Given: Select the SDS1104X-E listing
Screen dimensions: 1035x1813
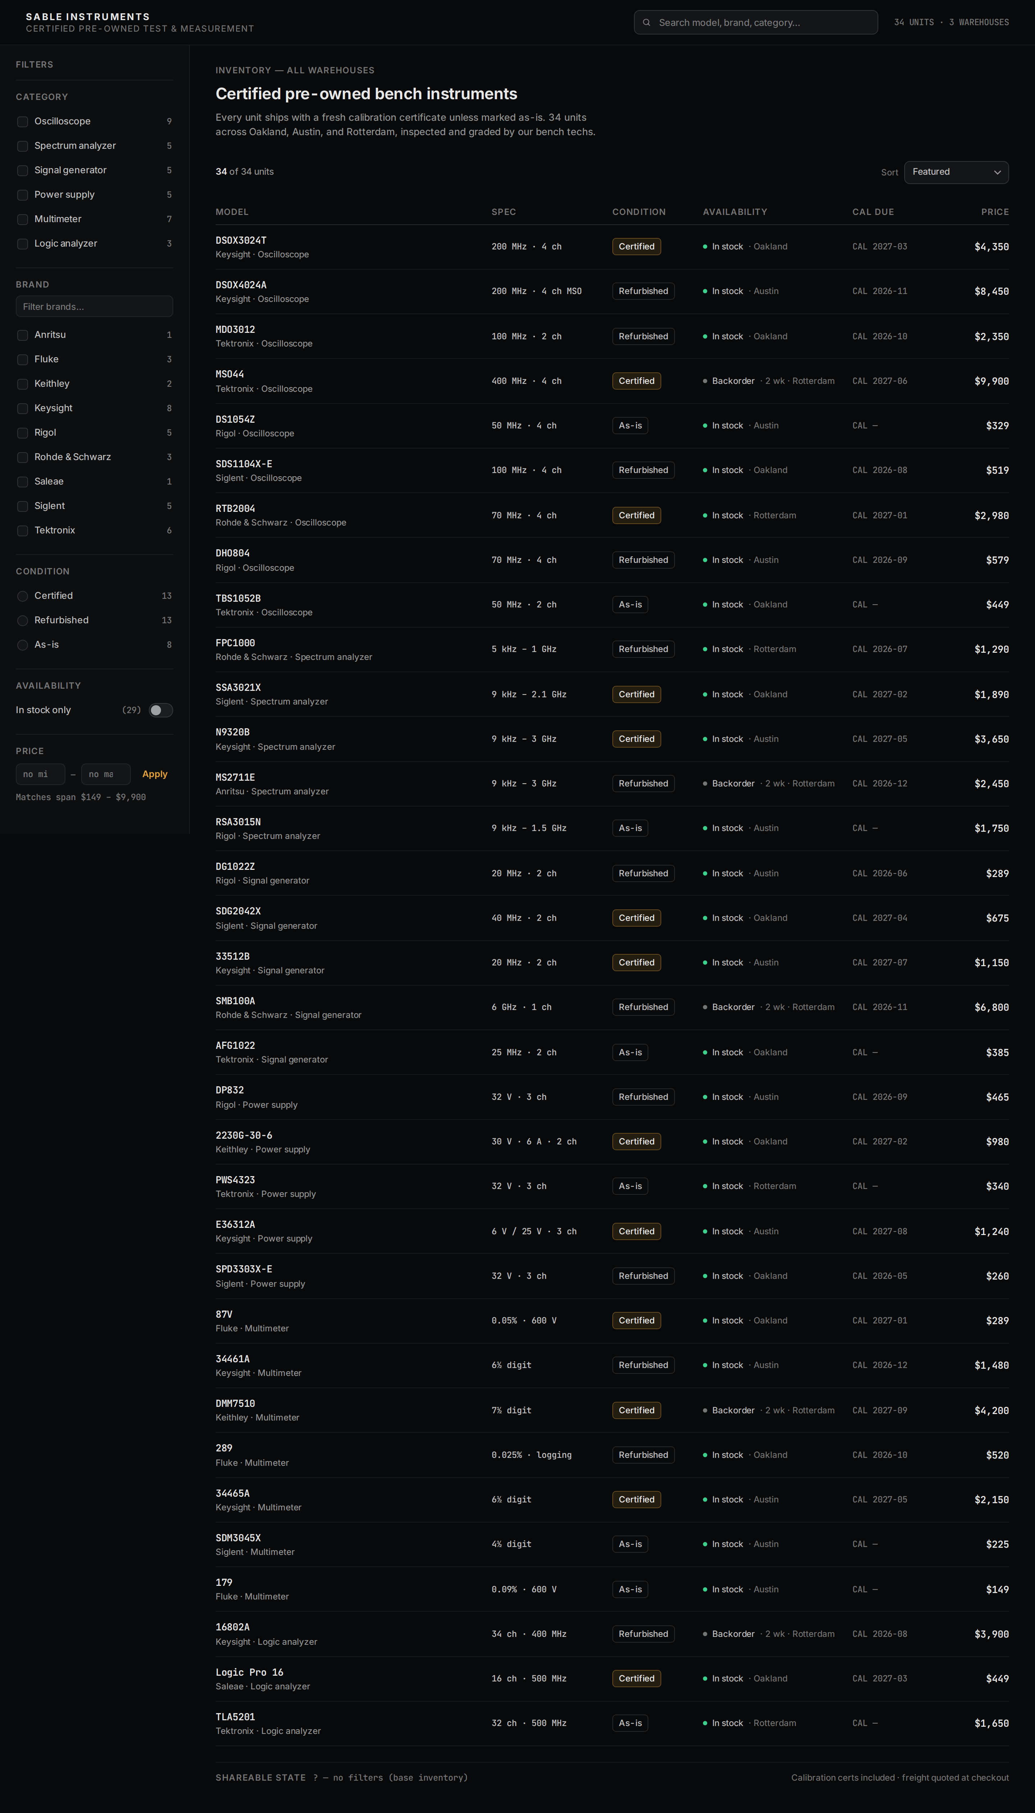Looking at the screenshot, I should point(612,471).
